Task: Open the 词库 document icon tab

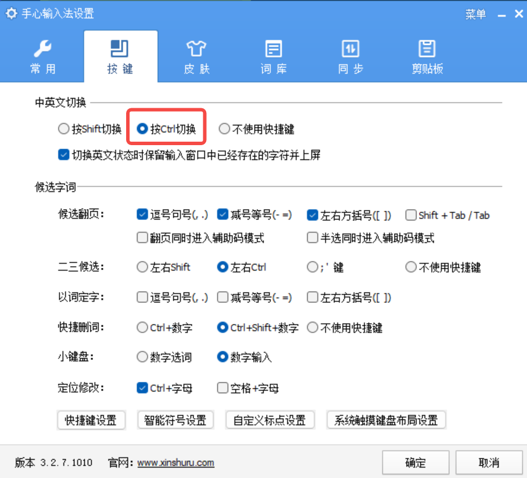Action: (x=274, y=48)
